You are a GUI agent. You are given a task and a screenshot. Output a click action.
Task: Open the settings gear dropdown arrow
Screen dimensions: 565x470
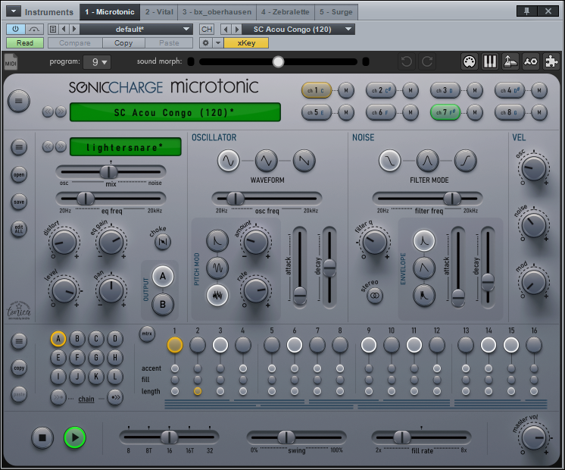[218, 43]
